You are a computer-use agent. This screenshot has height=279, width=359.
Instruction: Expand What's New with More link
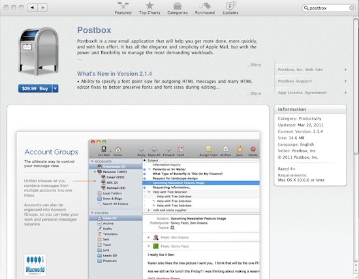pos(254,93)
